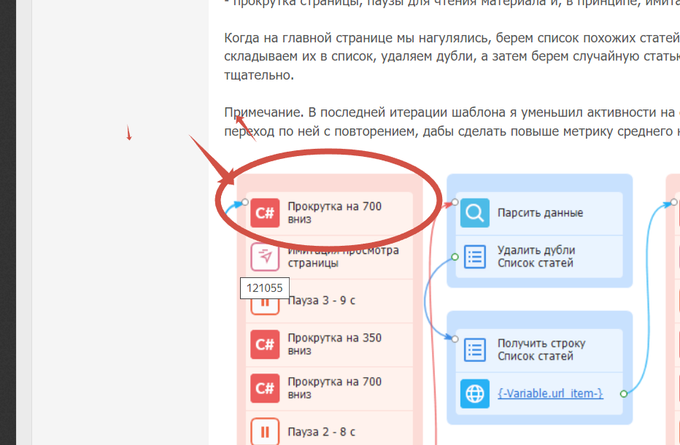The width and height of the screenshot is (680, 445).
Task: Select the label Пауза 2 - 8 с
Action: pyautogui.click(x=321, y=432)
